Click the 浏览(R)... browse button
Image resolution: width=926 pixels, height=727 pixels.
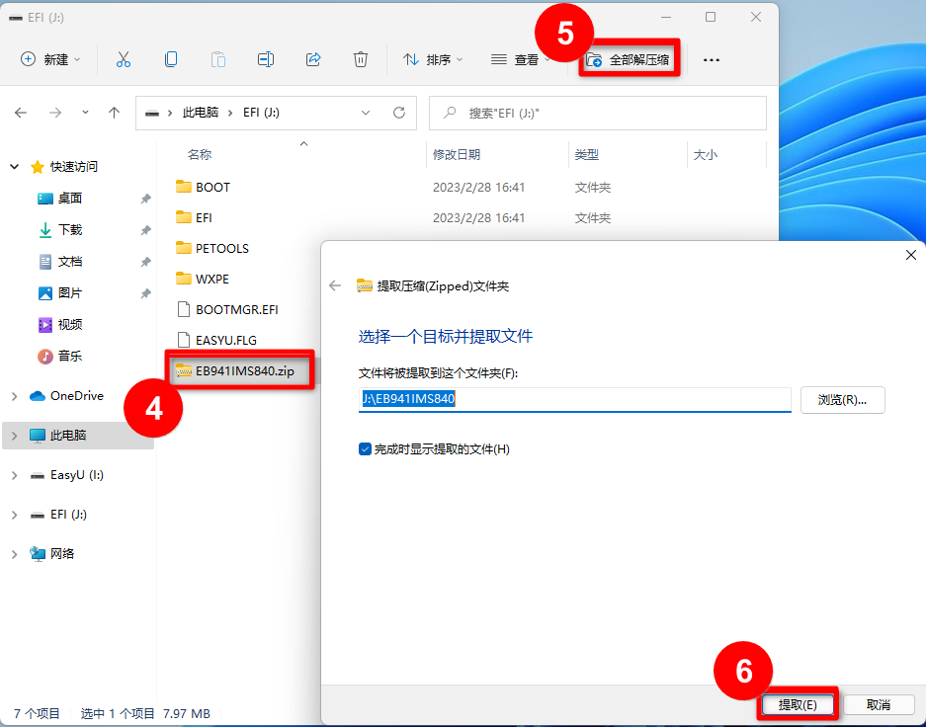click(842, 400)
